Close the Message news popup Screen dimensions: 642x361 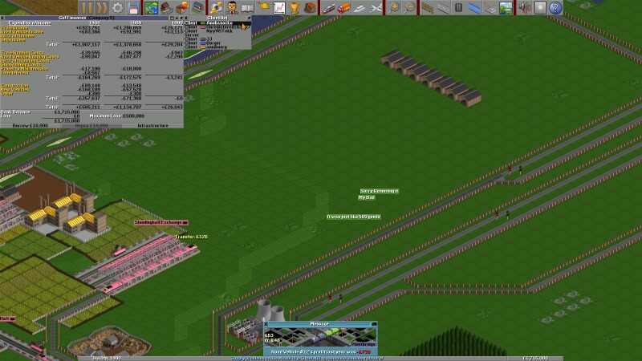pos(266,324)
